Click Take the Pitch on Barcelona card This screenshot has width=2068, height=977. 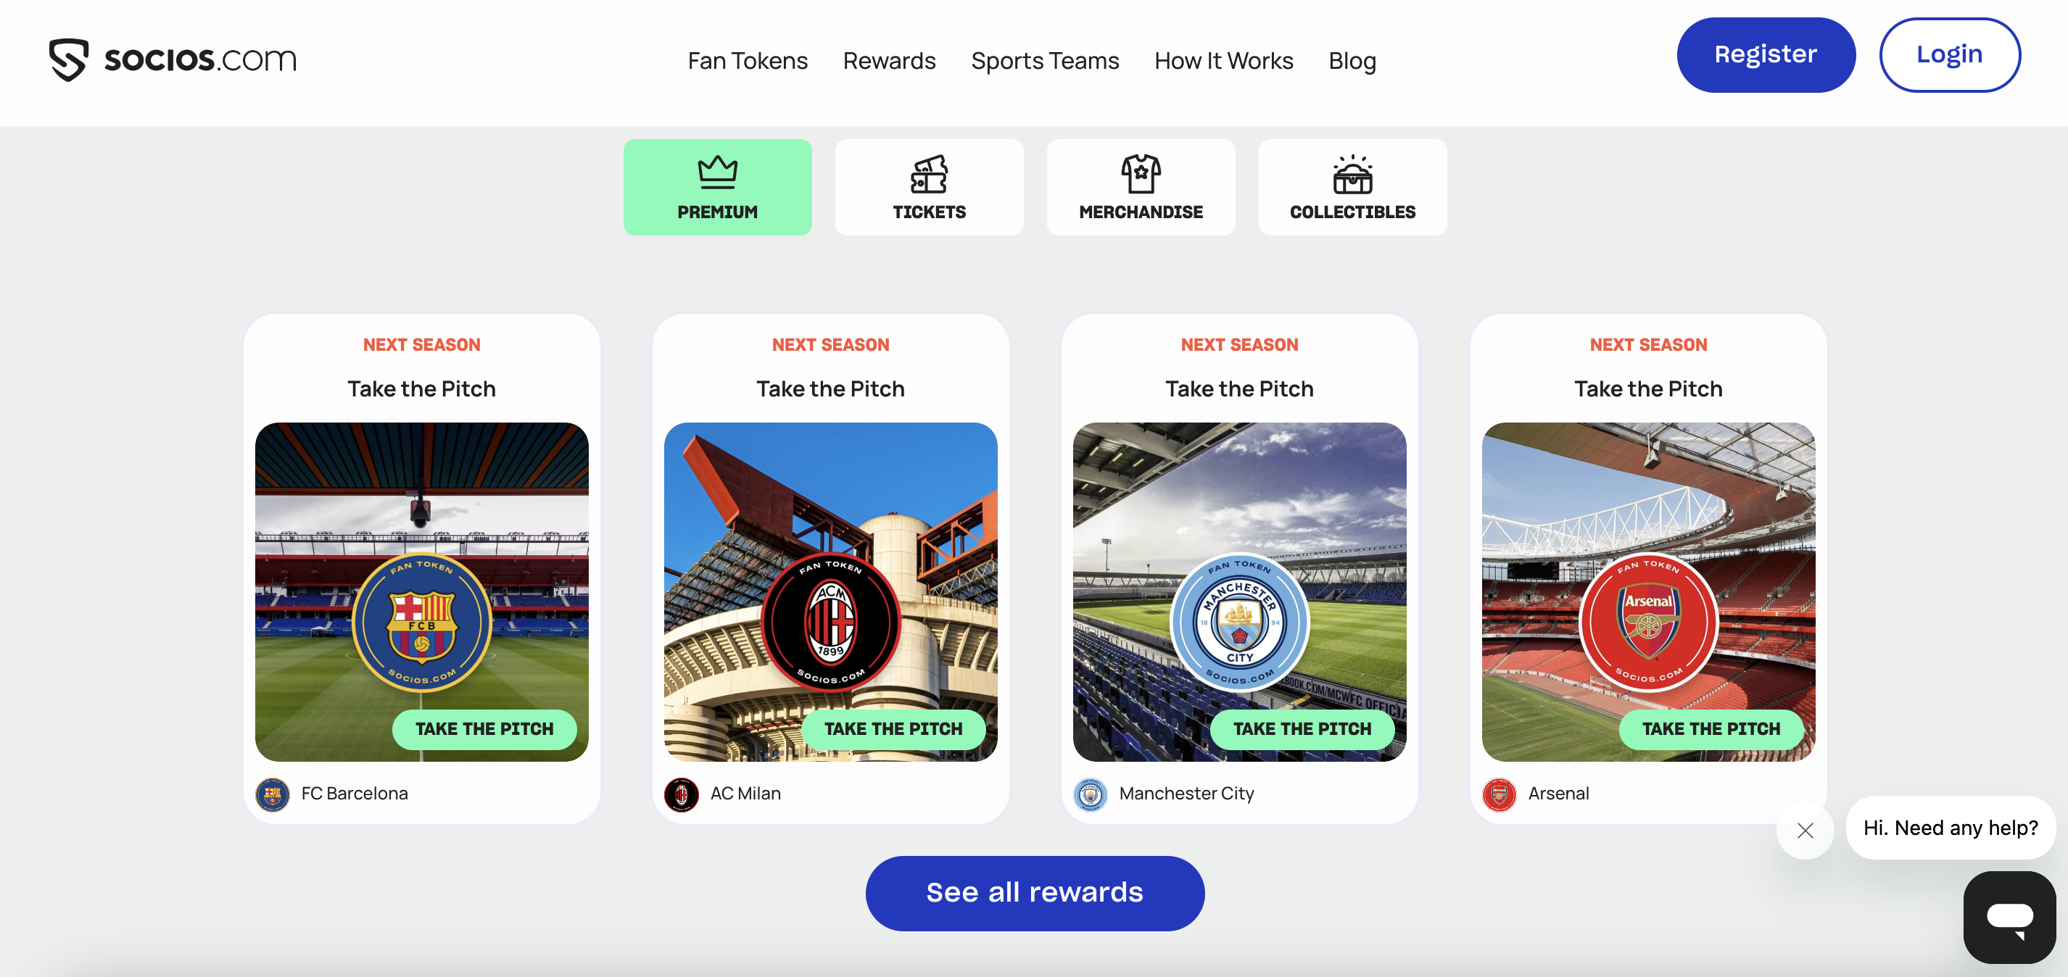484,729
